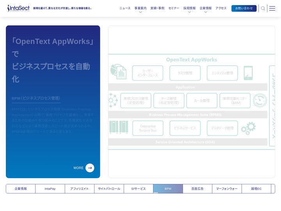Click the ビジネスサービス box
Image resolution: width=281 pixels, height=211 pixels.
point(185,128)
